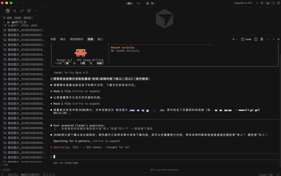Open the Search view icon
Image resolution: width=281 pixels, height=176 pixels.
15,11
